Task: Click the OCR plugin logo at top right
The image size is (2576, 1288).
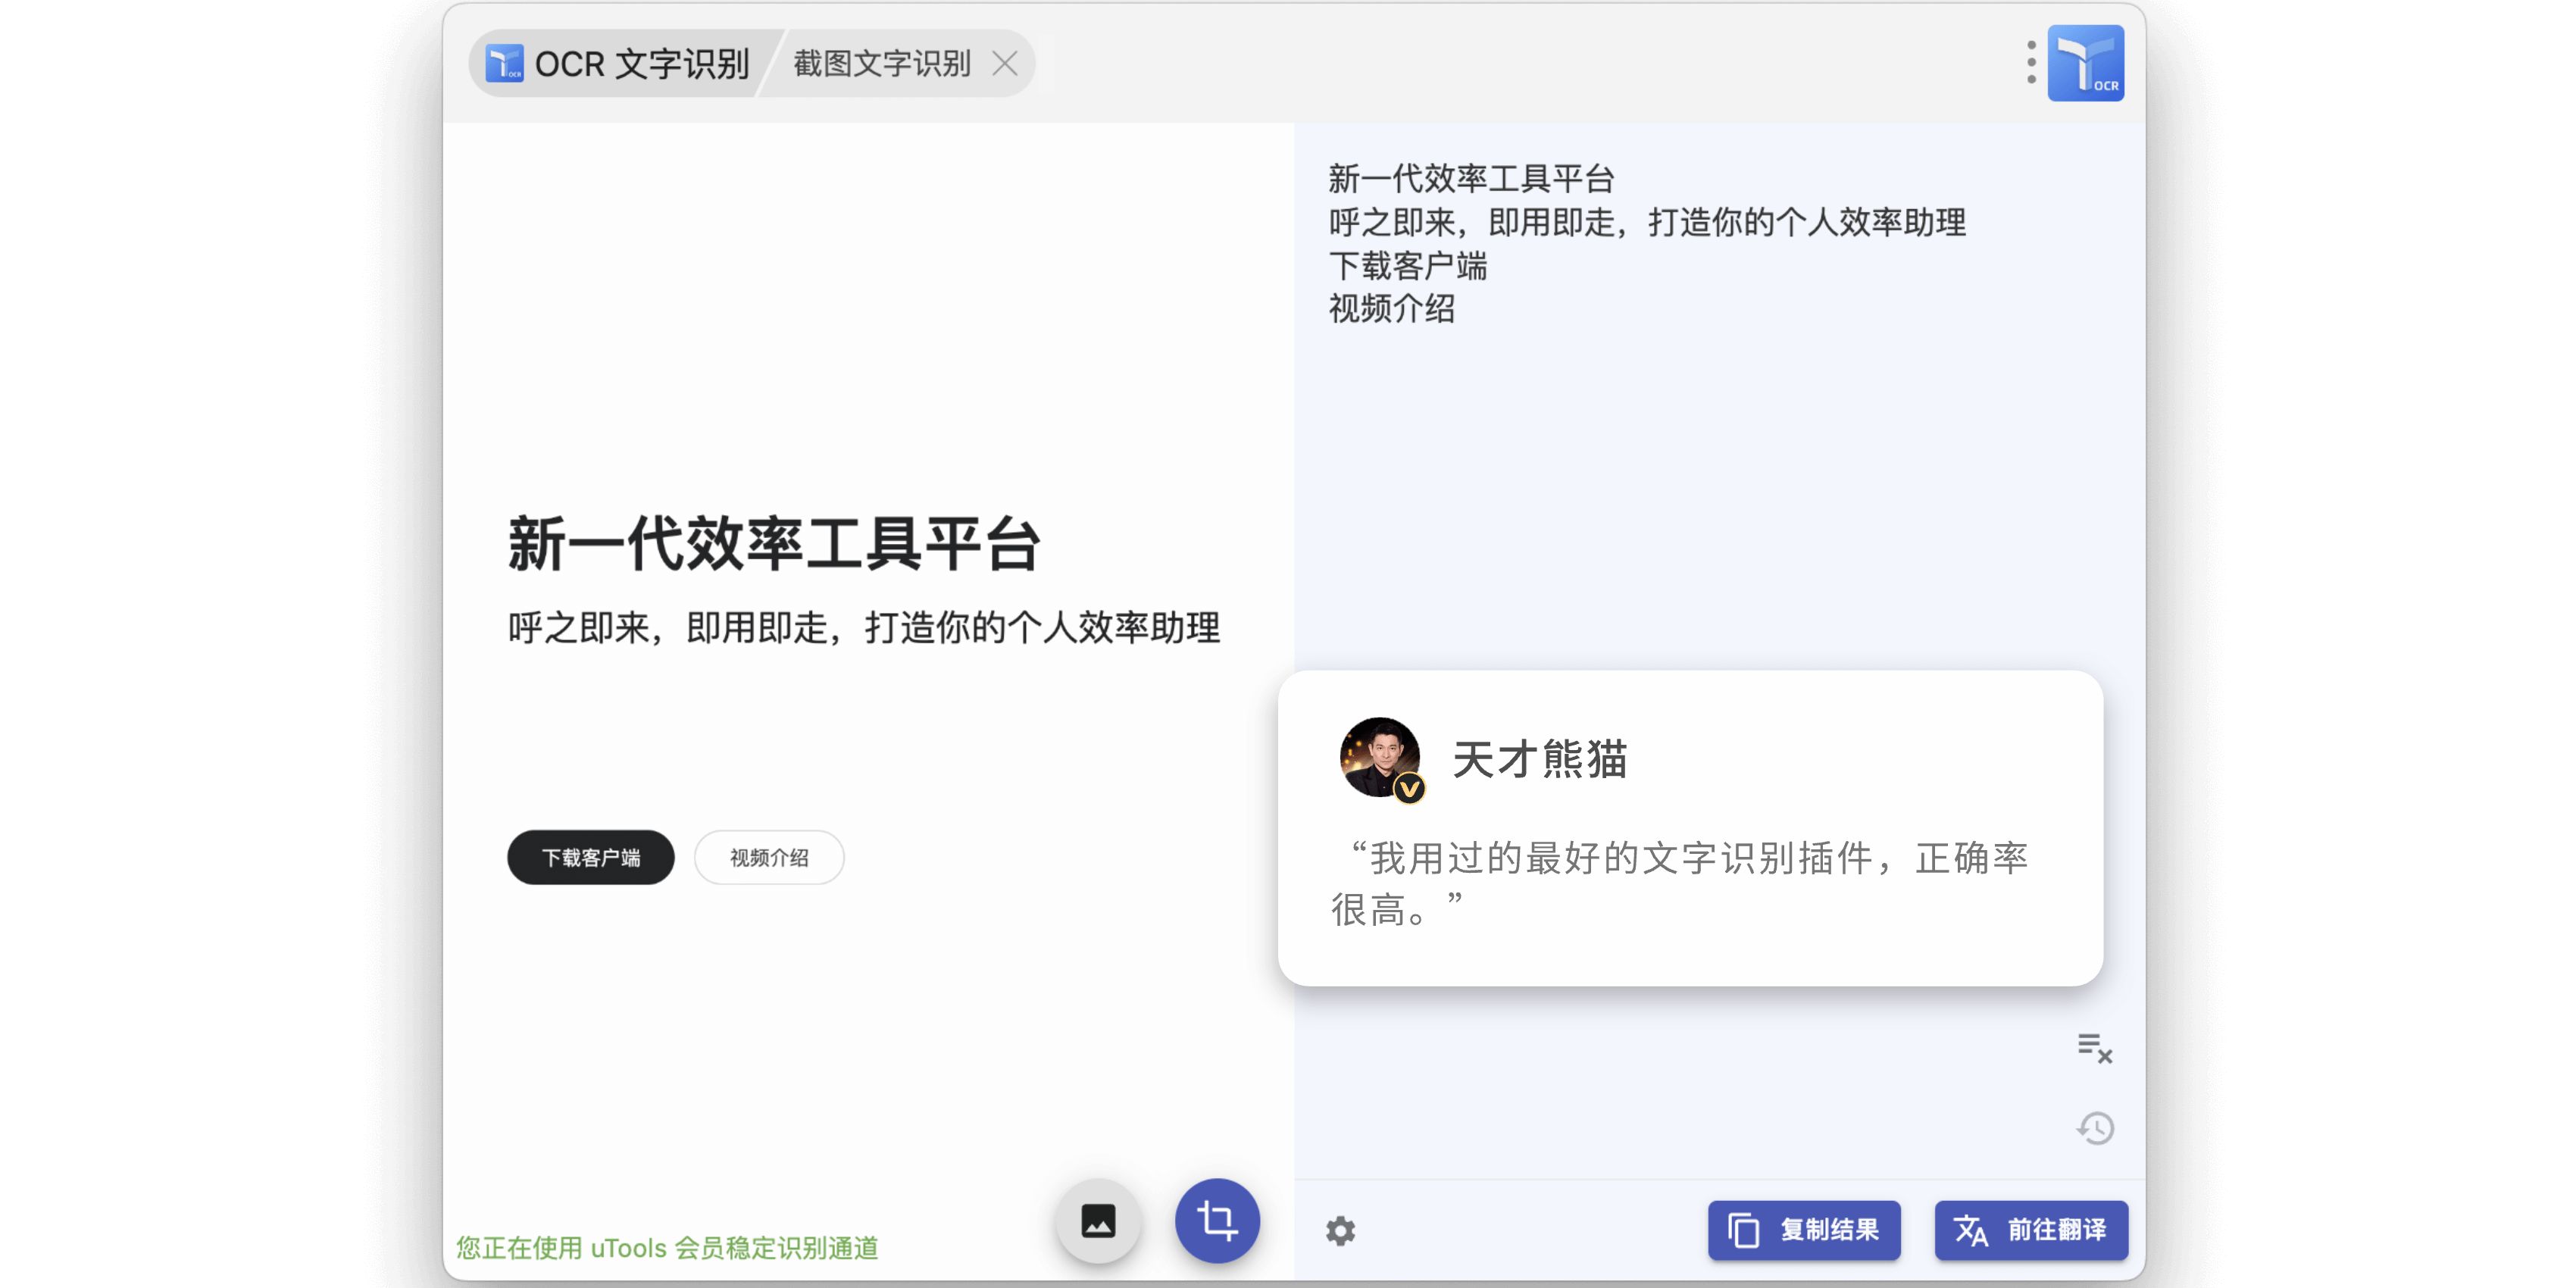Action: pos(2085,62)
